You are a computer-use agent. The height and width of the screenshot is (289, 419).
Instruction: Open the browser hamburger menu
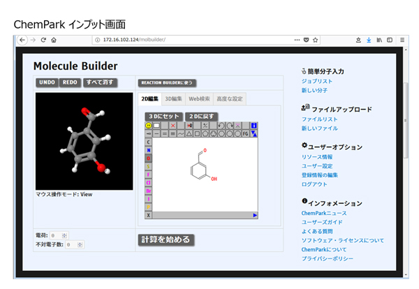pyautogui.click(x=402, y=40)
